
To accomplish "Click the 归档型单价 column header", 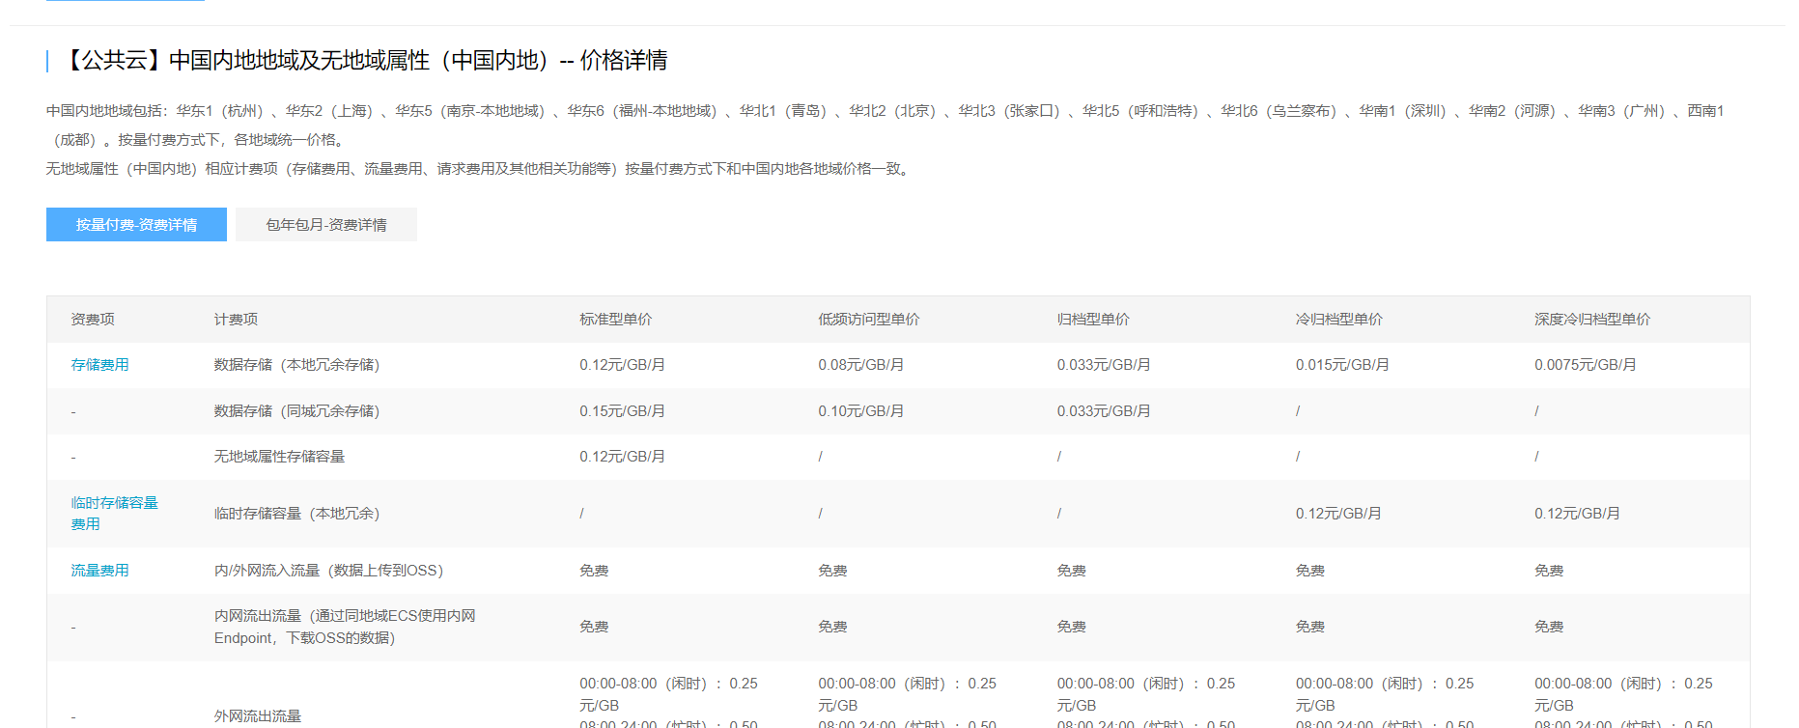I will tap(1093, 320).
